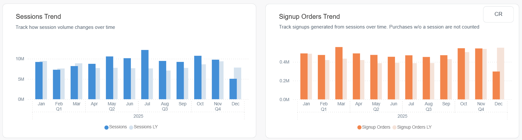Click the orange Signup Orders legend dot
Screen dimensions: 522x140
point(359,127)
